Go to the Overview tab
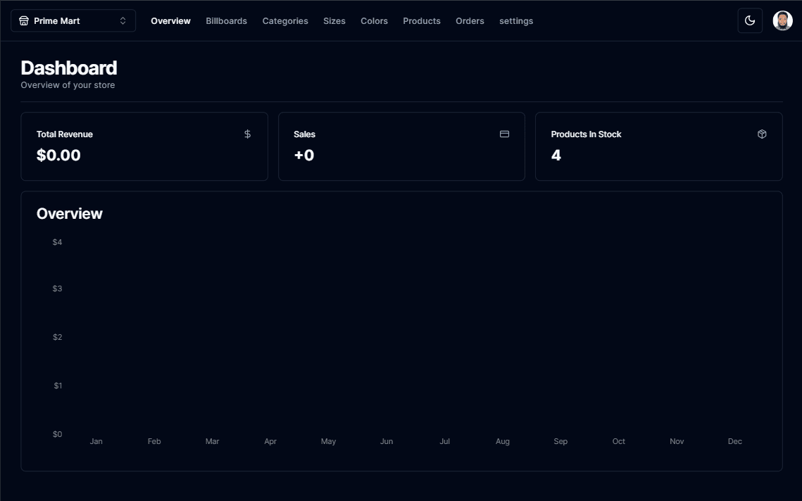802x501 pixels. 170,21
